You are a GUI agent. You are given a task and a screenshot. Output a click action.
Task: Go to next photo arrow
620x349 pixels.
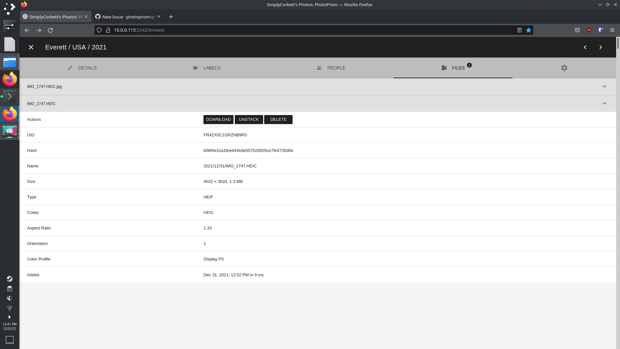601,47
